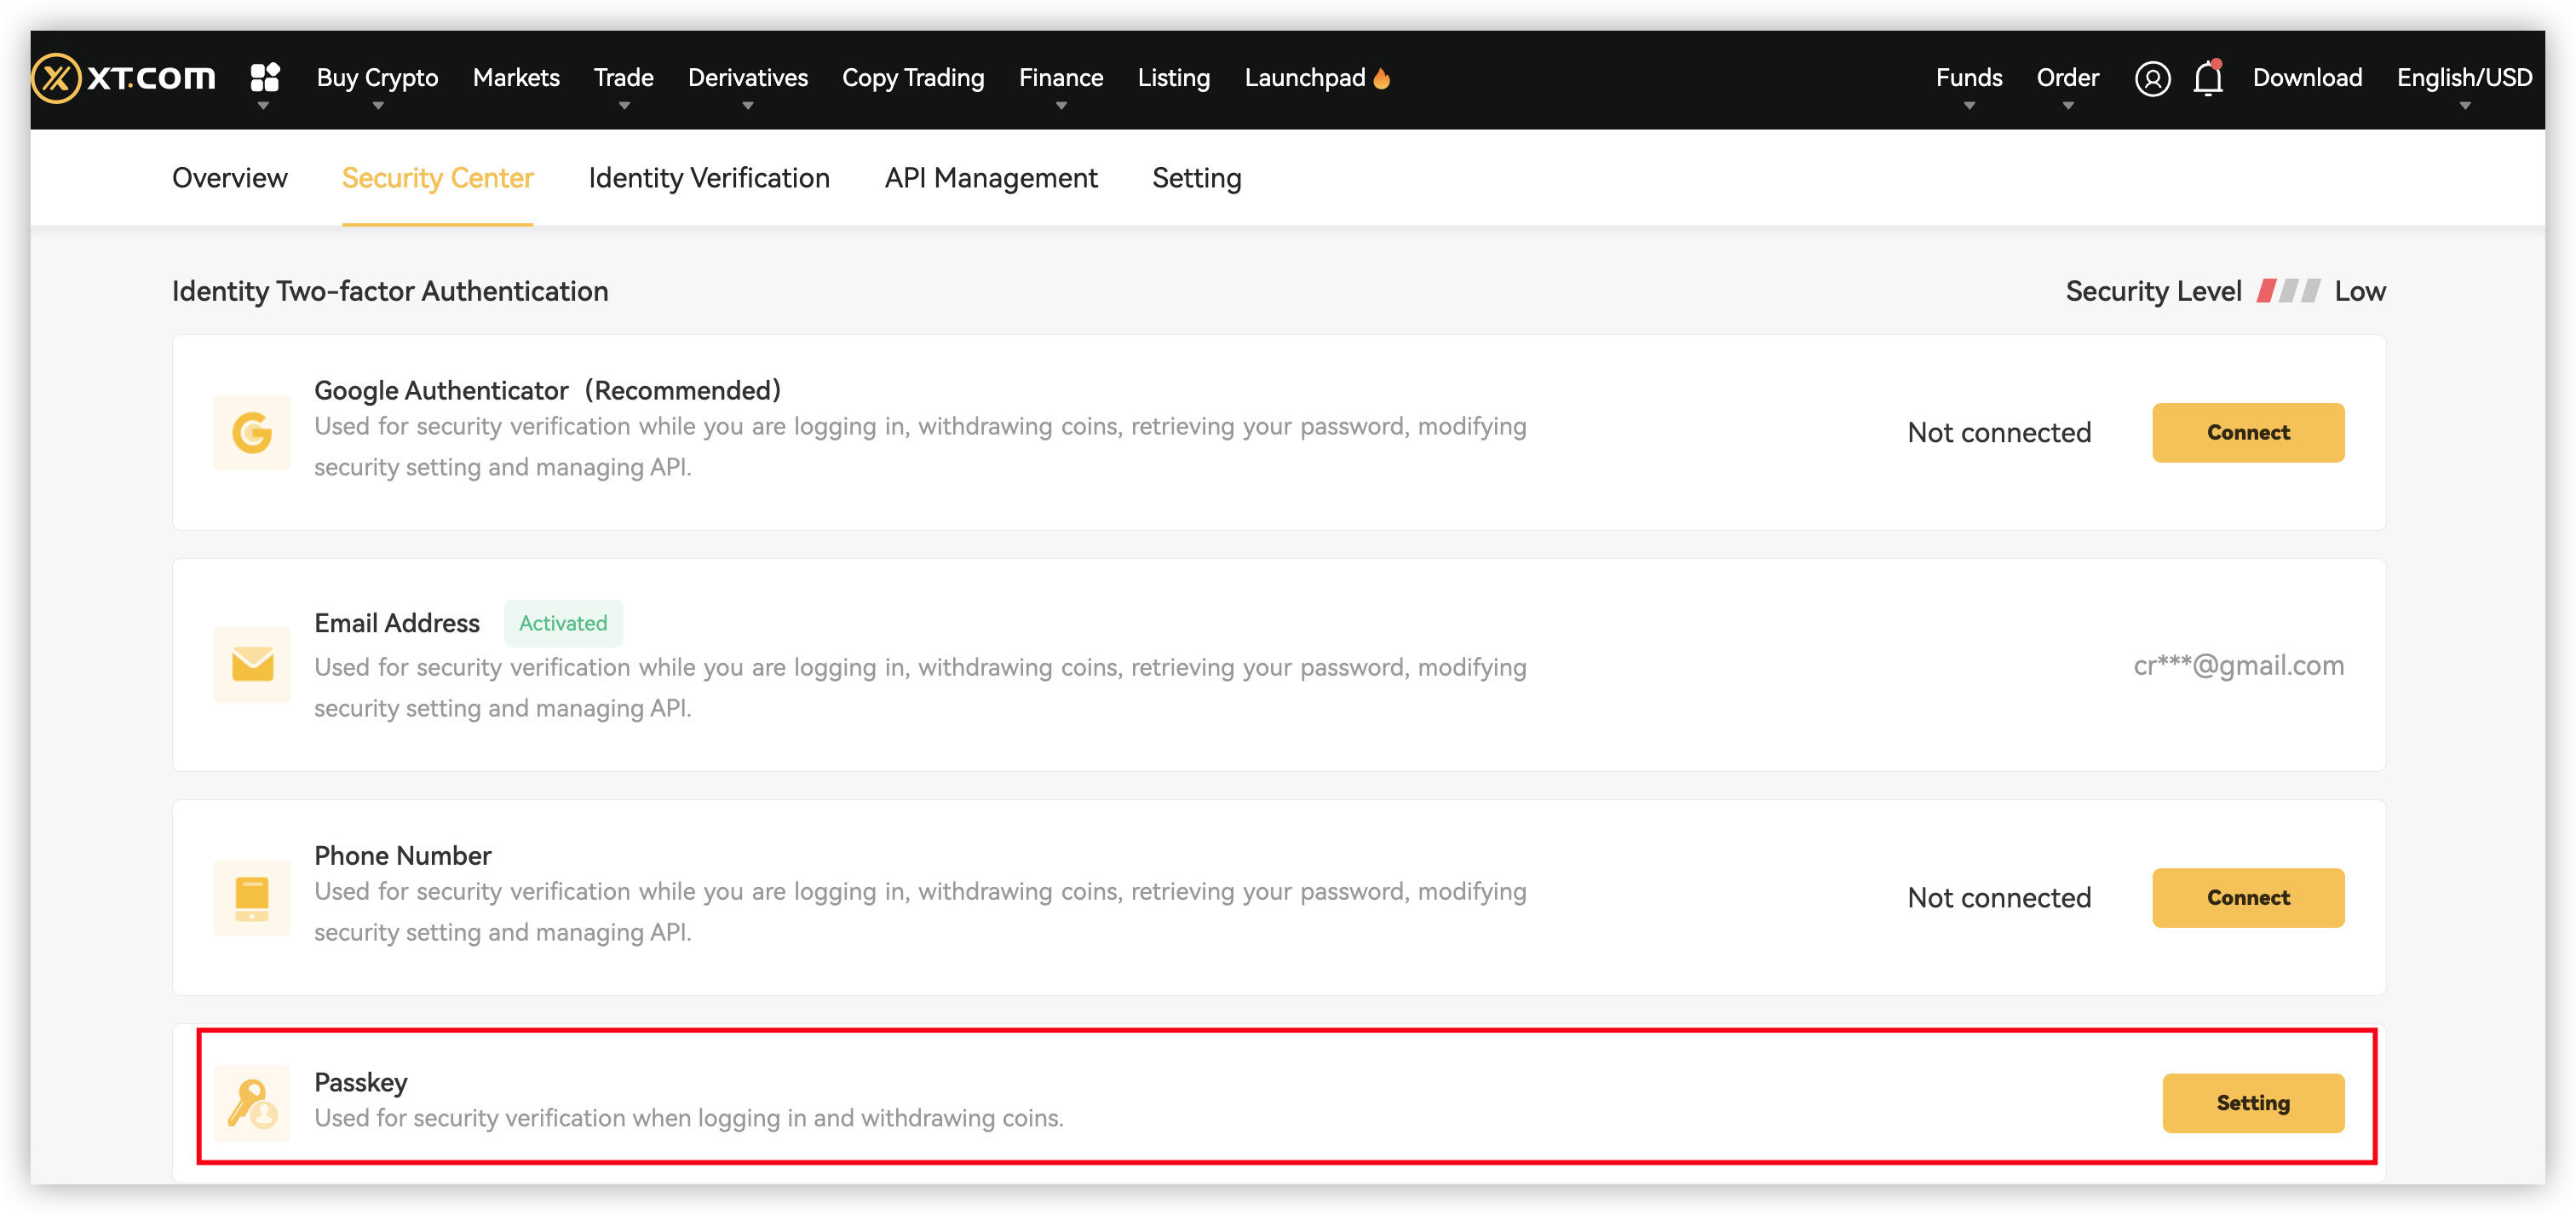Click the Phone Number device icon
This screenshot has width=2576, height=1215.
pyautogui.click(x=252, y=897)
